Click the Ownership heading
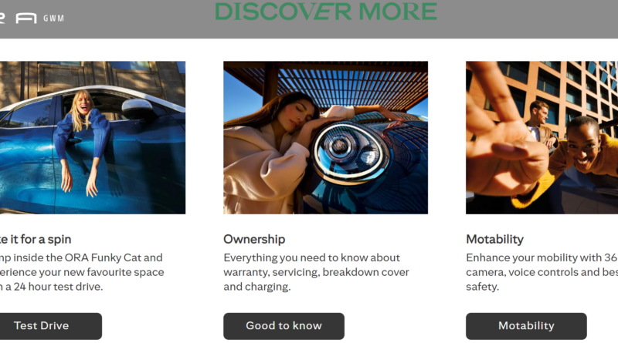618x343 pixels. (x=254, y=239)
